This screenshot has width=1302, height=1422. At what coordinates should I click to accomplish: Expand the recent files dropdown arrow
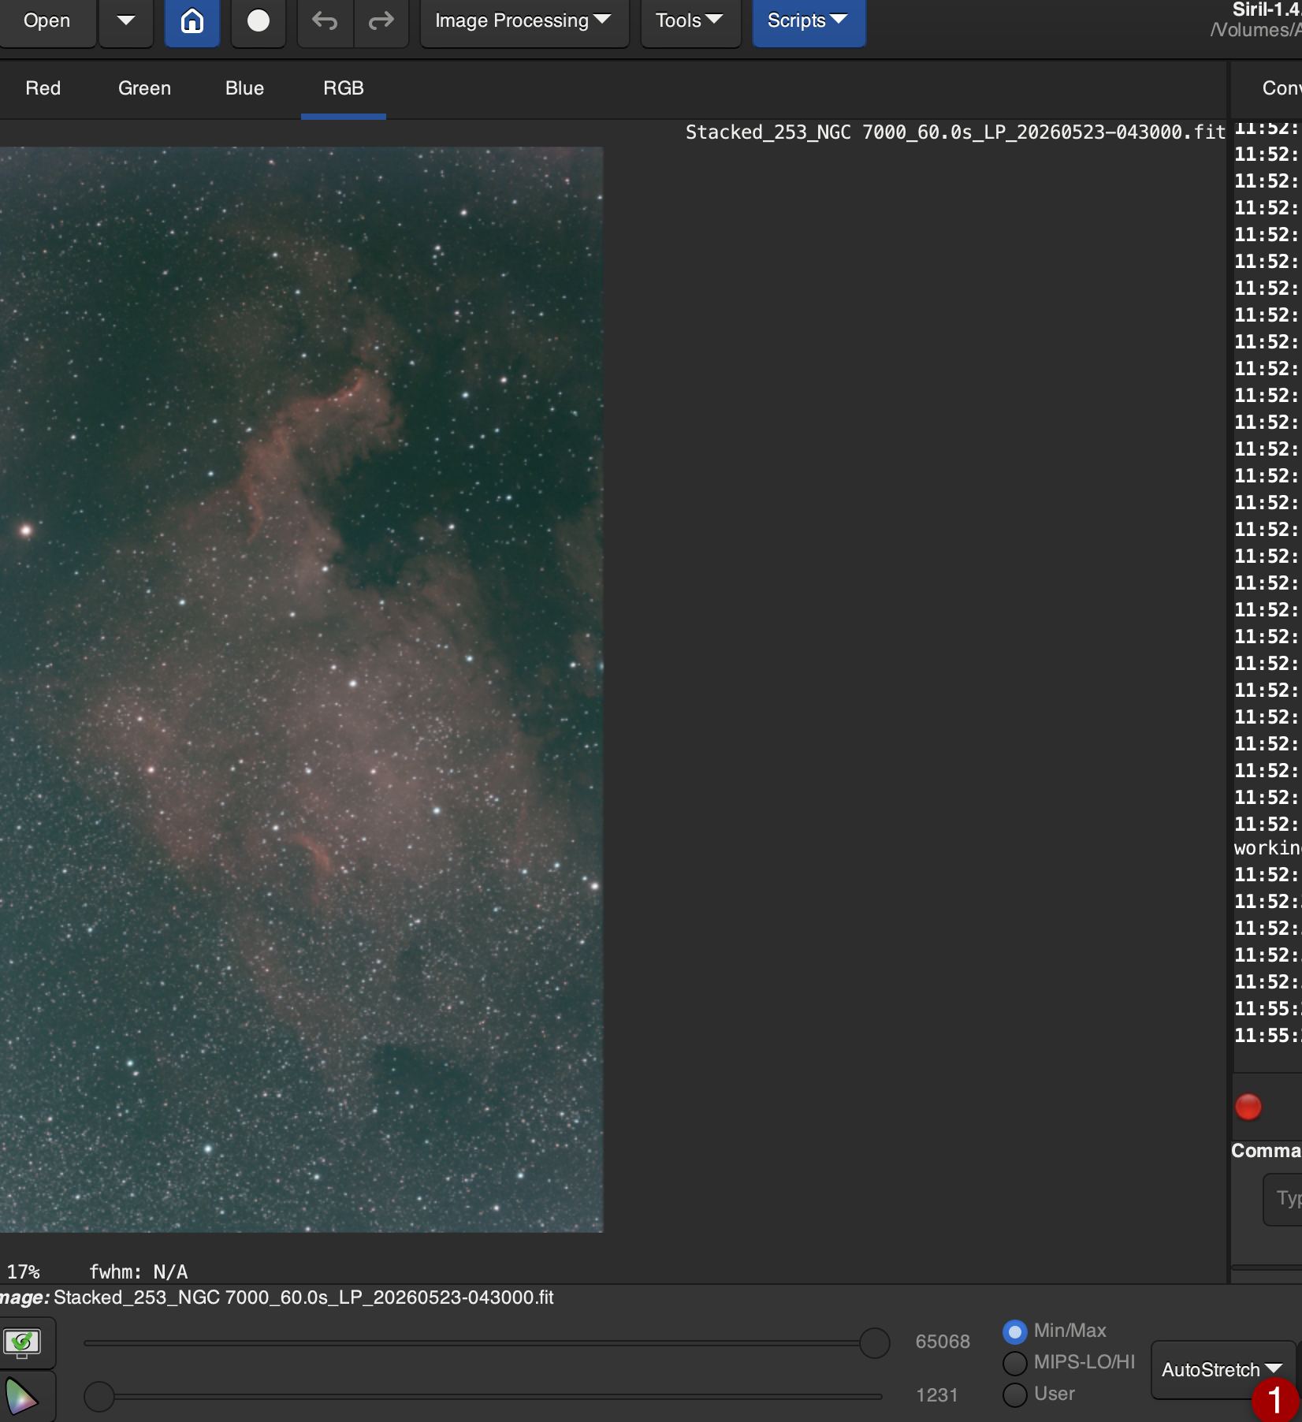click(126, 21)
